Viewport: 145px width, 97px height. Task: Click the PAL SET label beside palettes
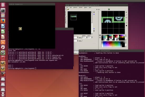(x=100, y=36)
